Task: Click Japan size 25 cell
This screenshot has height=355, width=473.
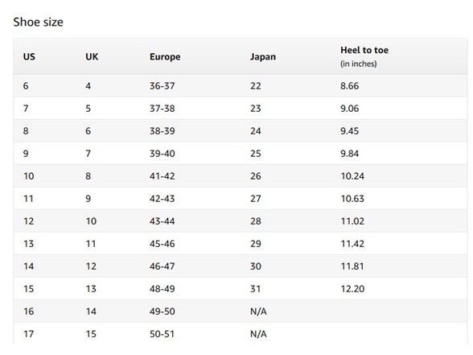Action: 256,153
